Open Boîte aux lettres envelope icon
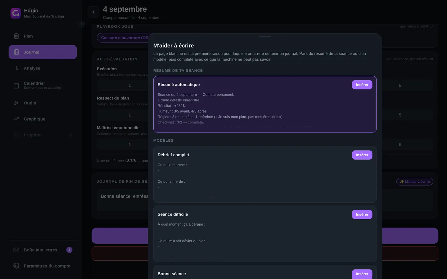This screenshot has width=447, height=279. [x=16, y=250]
